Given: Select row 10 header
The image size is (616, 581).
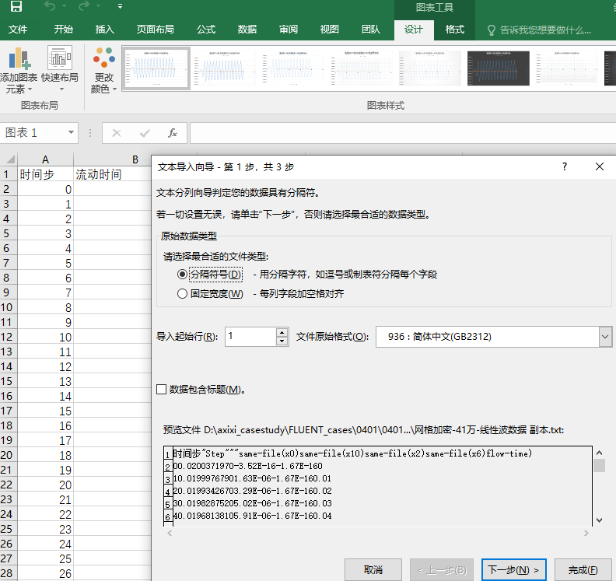Looking at the screenshot, I should pyautogui.click(x=9, y=307).
